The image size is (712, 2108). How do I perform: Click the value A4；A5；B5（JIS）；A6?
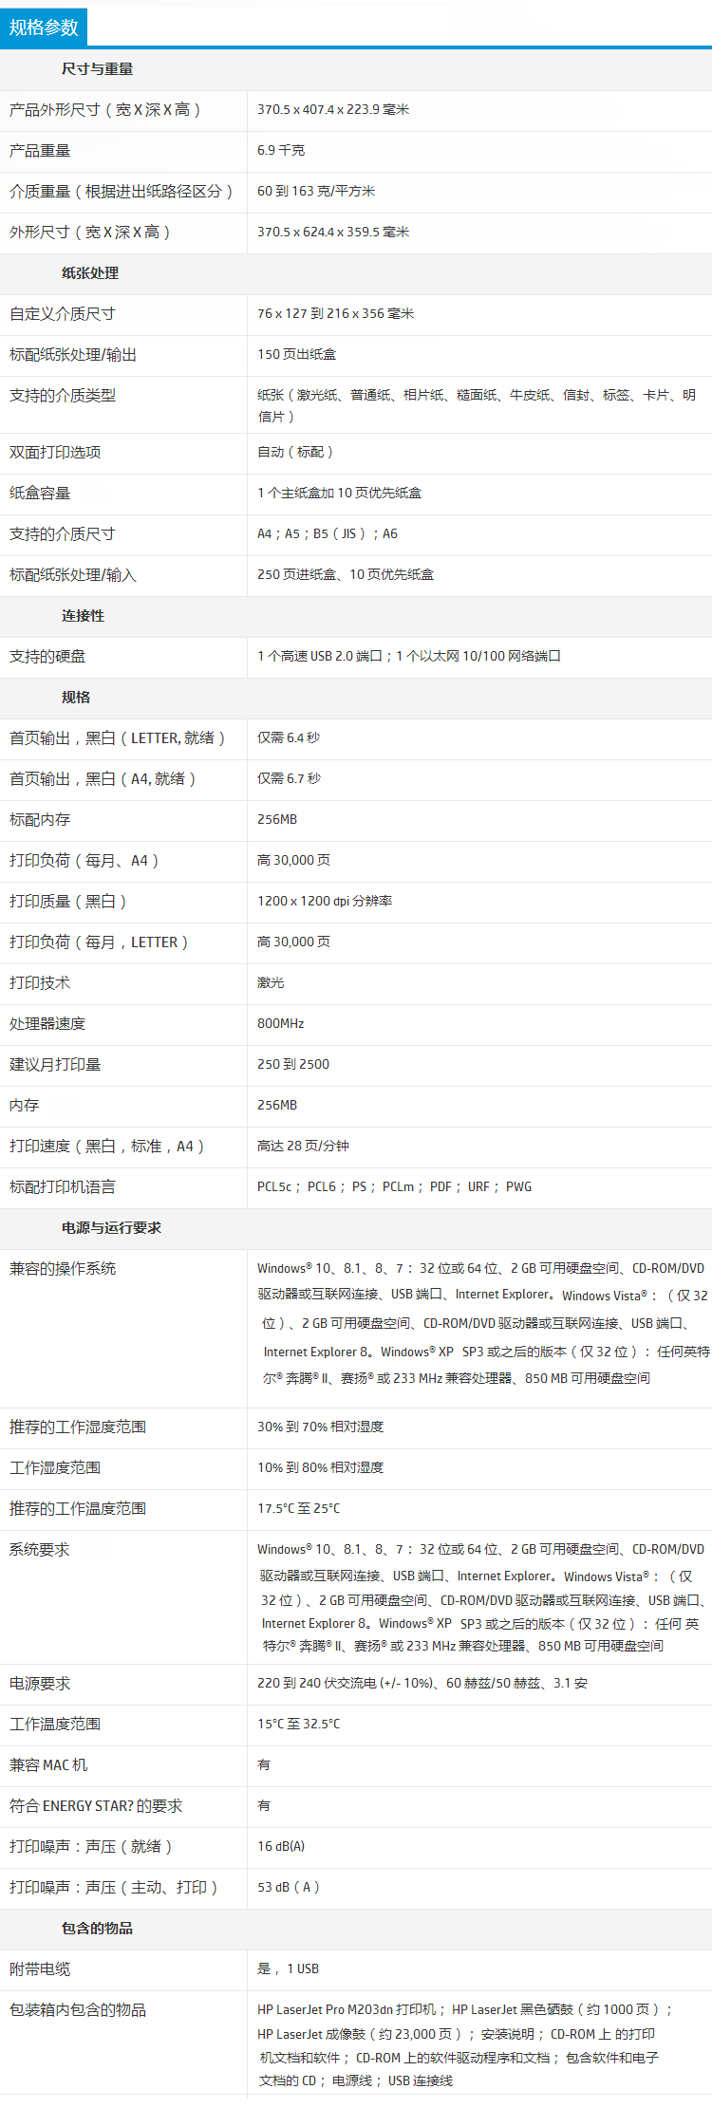point(328,534)
